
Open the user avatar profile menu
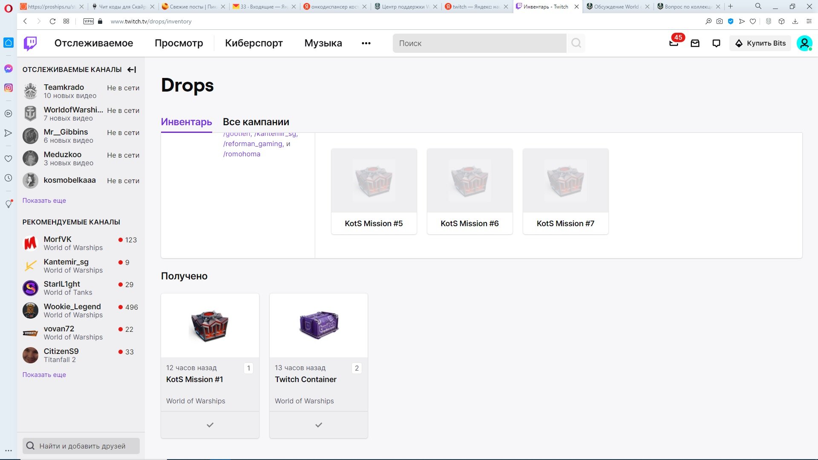pos(804,43)
